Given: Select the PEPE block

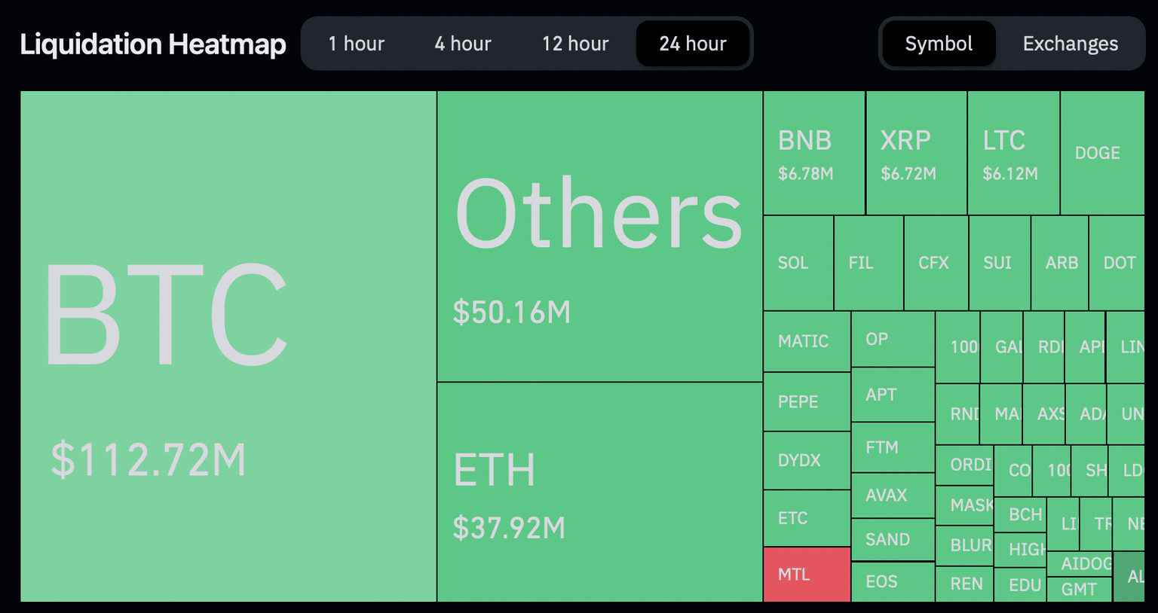Looking at the screenshot, I should 807,401.
